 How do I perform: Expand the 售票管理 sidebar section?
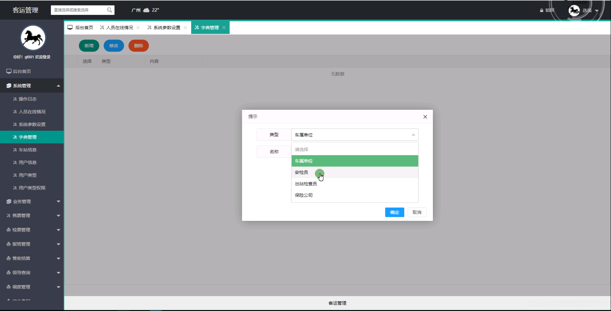coord(32,215)
